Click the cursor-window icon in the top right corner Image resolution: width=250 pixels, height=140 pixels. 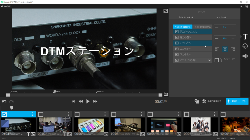(246, 6)
